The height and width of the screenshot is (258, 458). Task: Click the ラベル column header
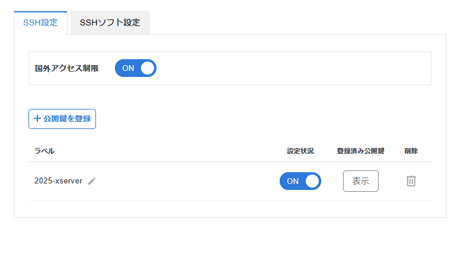click(x=44, y=151)
